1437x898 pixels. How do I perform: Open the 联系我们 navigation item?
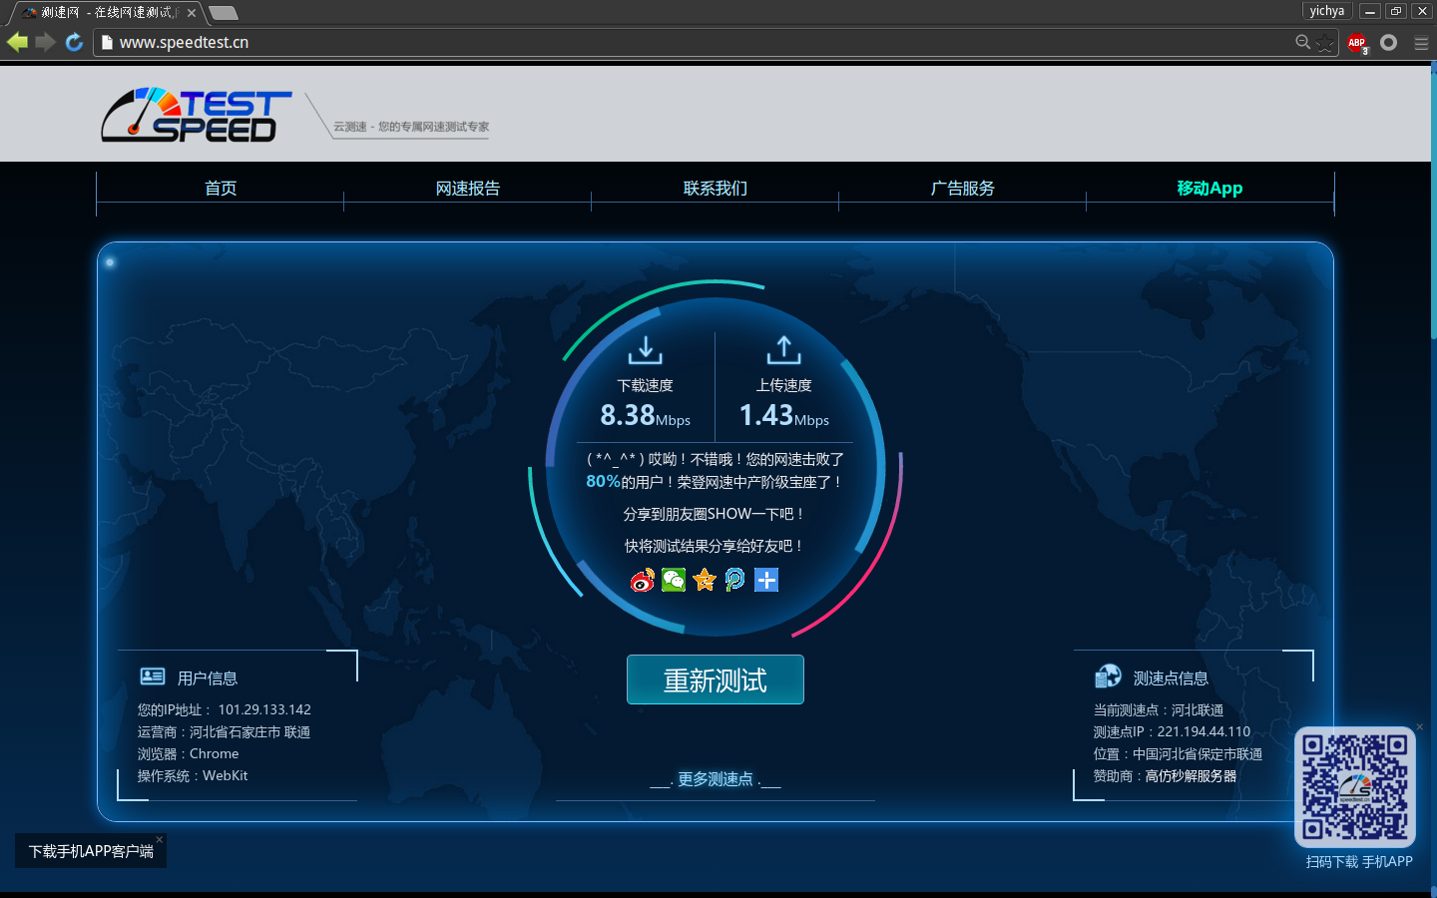pos(716,188)
